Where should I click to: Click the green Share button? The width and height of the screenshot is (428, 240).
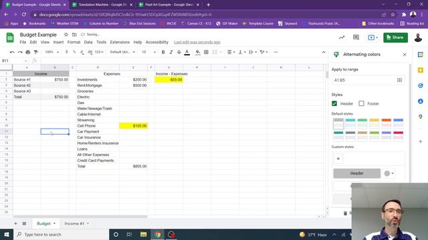pyautogui.click(x=395, y=37)
